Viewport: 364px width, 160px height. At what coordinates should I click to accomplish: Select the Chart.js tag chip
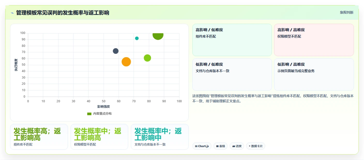[202, 146]
